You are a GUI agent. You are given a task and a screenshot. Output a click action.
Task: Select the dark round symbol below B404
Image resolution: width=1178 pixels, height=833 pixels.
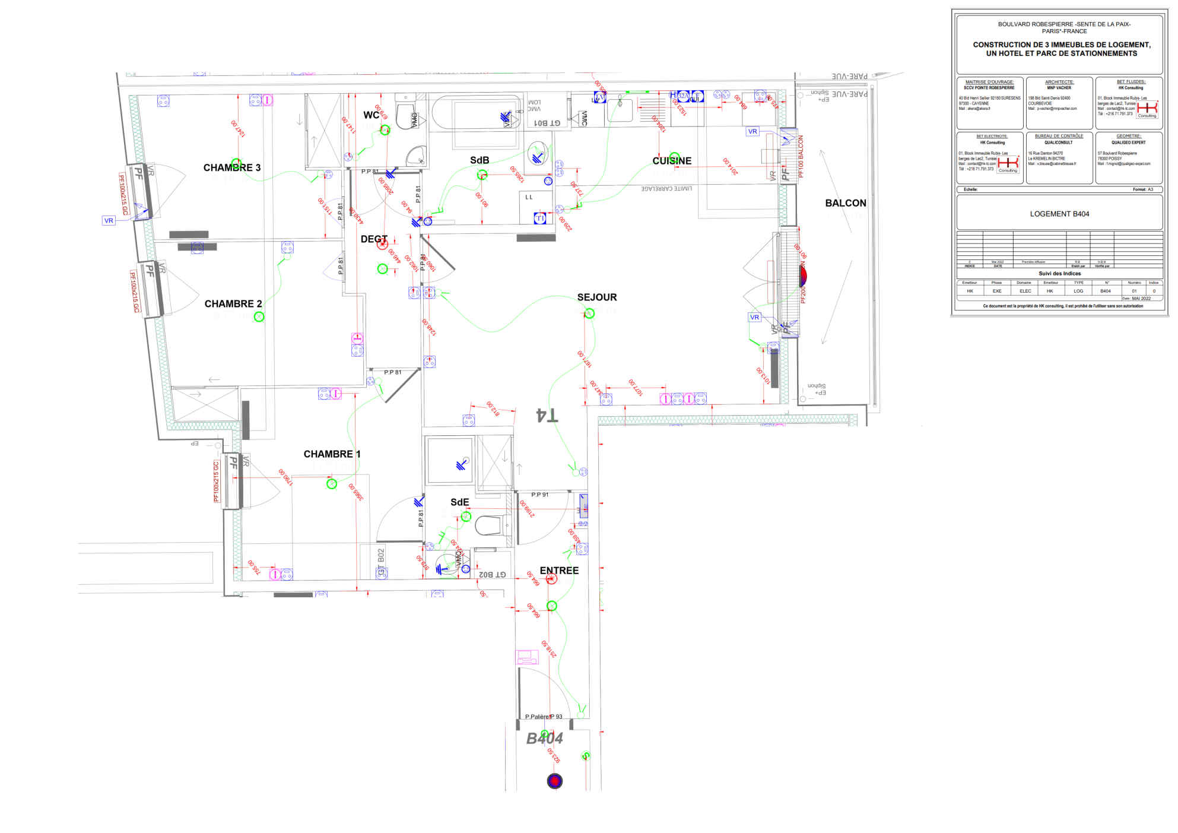tap(554, 781)
